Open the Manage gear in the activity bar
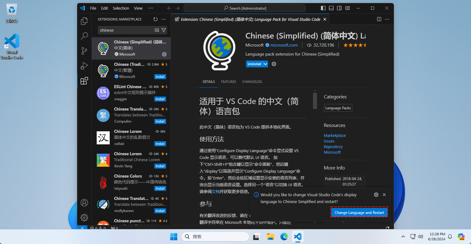 coord(84,218)
